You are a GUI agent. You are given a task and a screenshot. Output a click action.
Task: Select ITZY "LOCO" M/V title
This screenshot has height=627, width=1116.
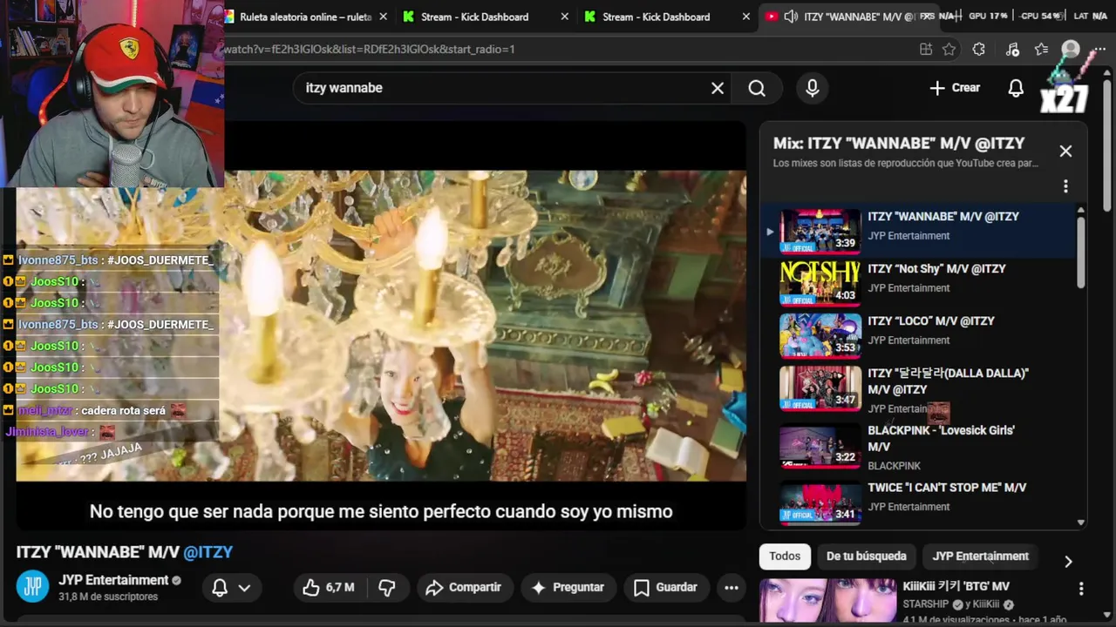931,321
